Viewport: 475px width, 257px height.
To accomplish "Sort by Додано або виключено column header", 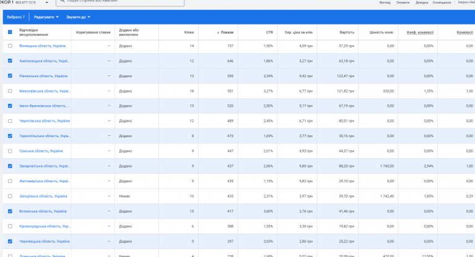I will pos(129,32).
